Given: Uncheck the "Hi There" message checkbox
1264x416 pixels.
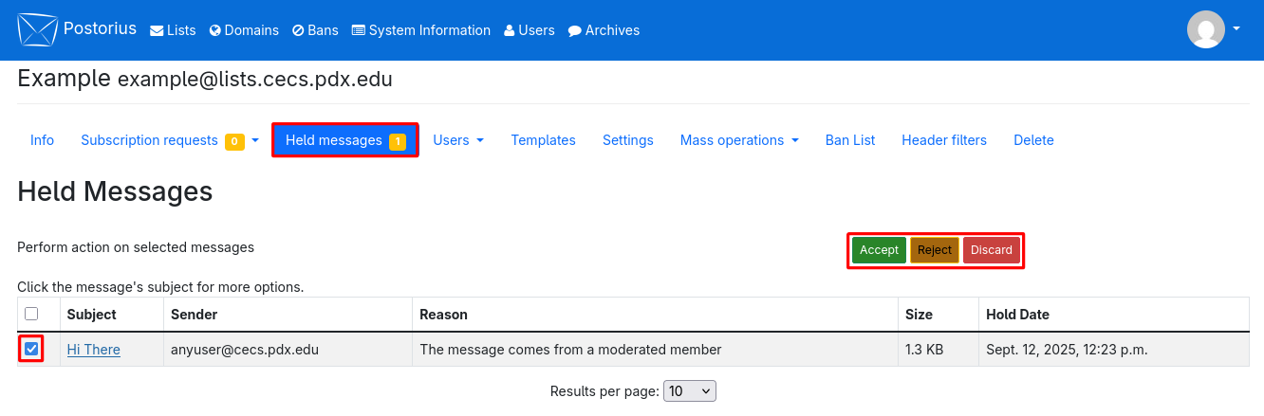Looking at the screenshot, I should (x=31, y=350).
